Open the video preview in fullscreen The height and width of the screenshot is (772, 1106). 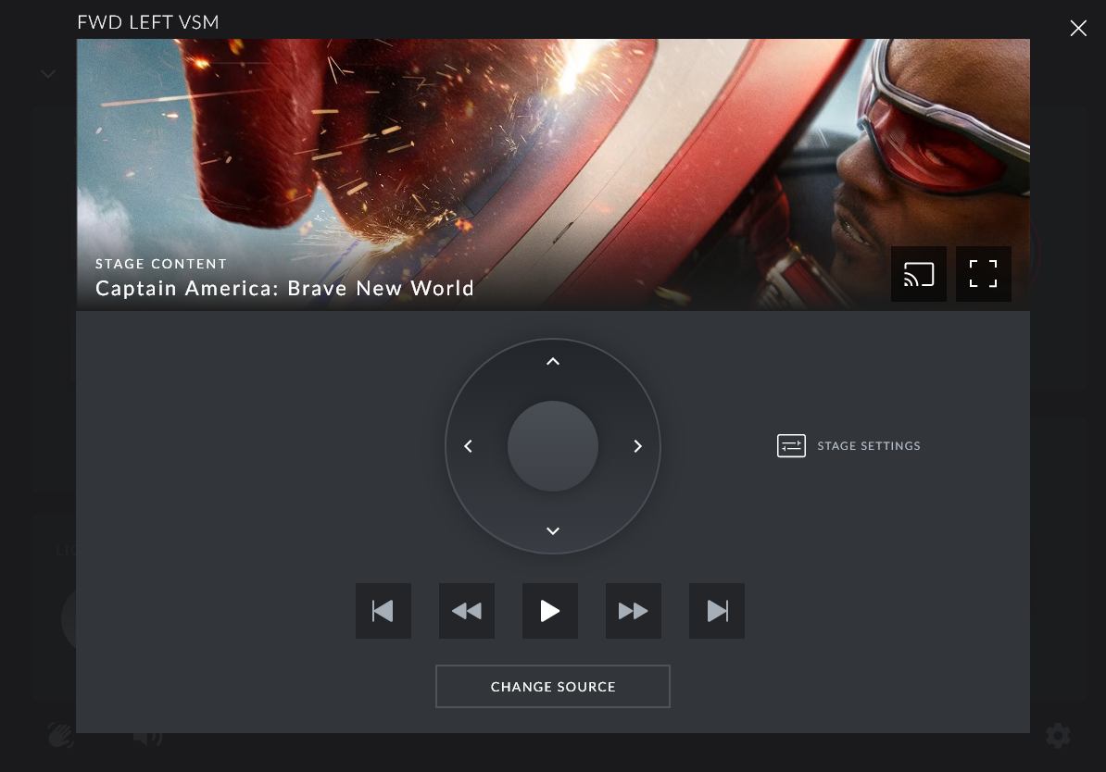point(983,274)
